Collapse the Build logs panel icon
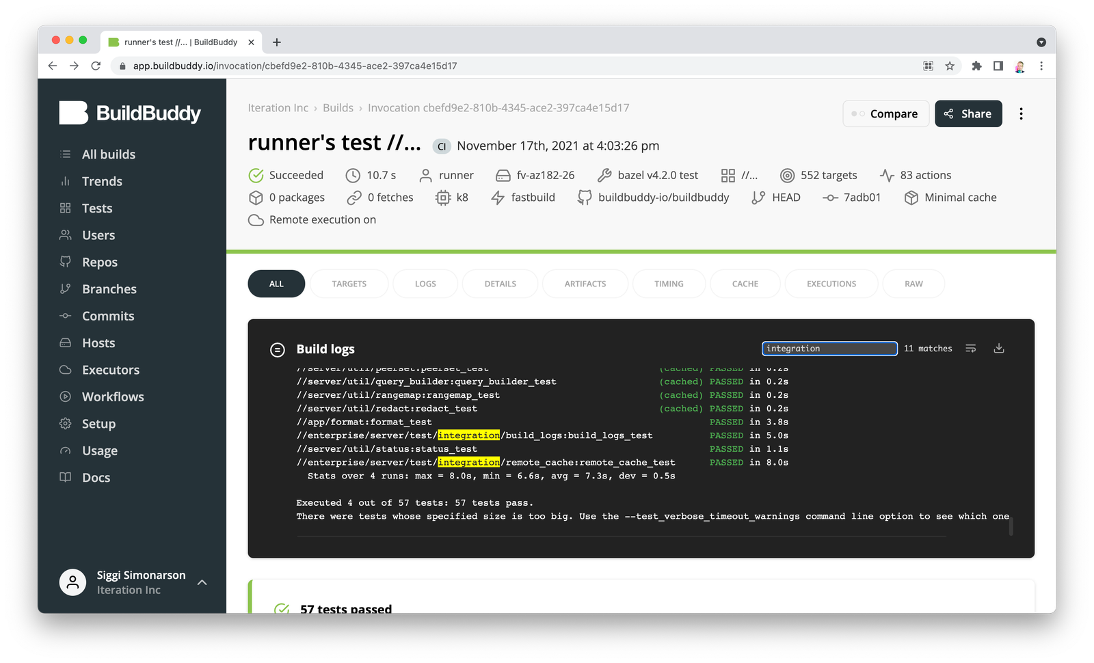1094x663 pixels. point(277,350)
